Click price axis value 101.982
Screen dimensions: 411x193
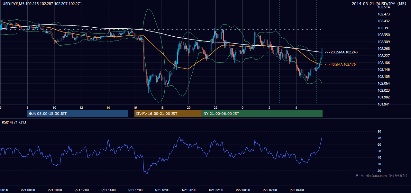(383, 97)
